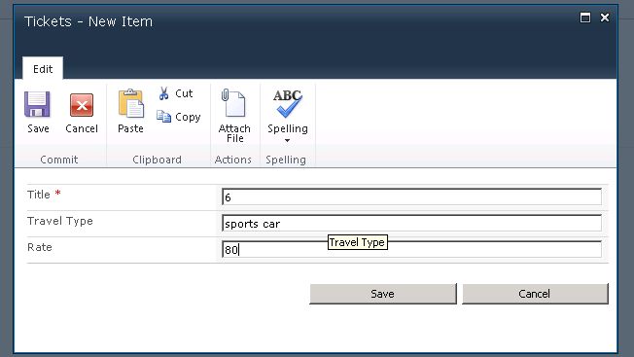This screenshot has height=357, width=634.
Task: Click the gray Save button at bottom
Action: point(383,294)
